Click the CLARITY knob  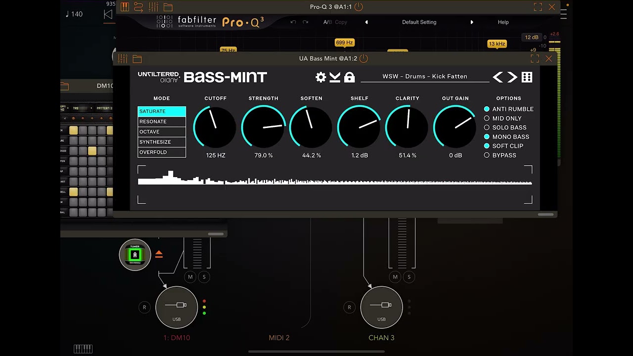point(407,127)
